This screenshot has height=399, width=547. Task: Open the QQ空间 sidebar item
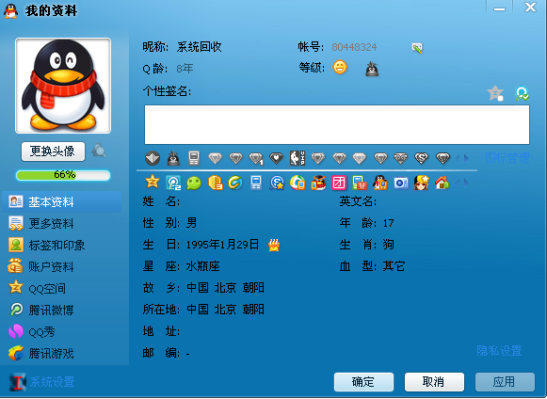coord(62,289)
